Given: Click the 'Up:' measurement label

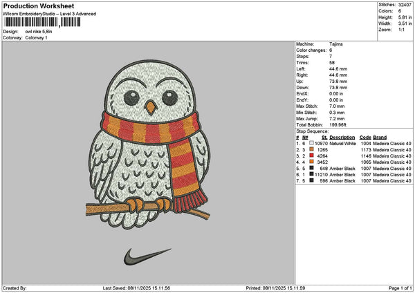Looking at the screenshot, I should point(299,81).
